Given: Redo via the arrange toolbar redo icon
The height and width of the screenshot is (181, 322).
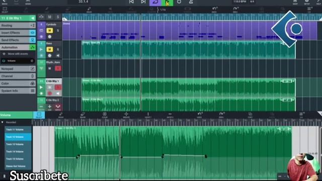Looking at the screenshot, I should (x=235, y=10).
